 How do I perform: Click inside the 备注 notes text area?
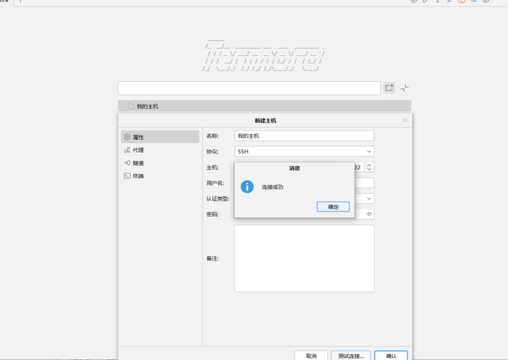pos(304,258)
